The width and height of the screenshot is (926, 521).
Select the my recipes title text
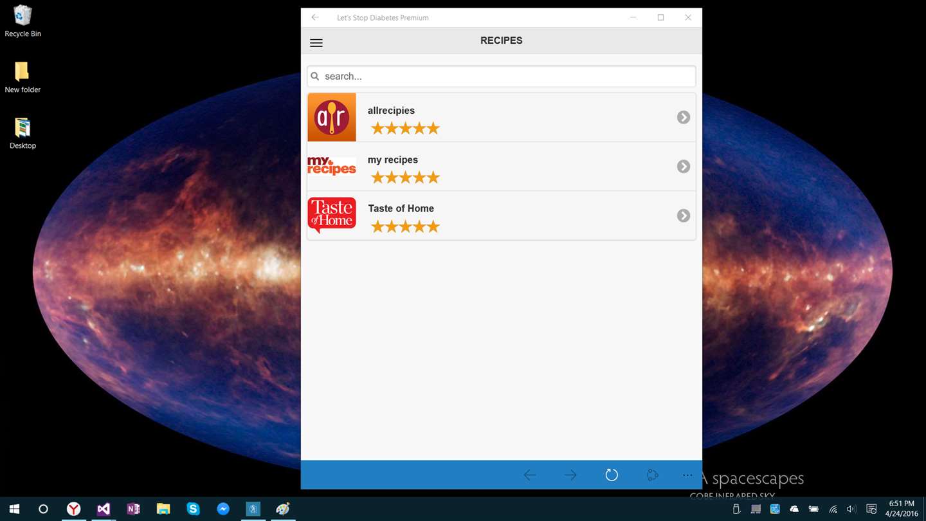click(x=393, y=160)
